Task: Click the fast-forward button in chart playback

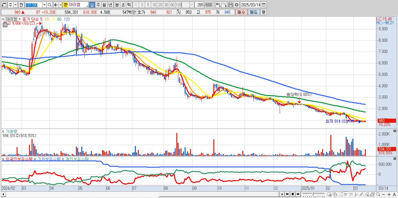Action: coord(298,194)
